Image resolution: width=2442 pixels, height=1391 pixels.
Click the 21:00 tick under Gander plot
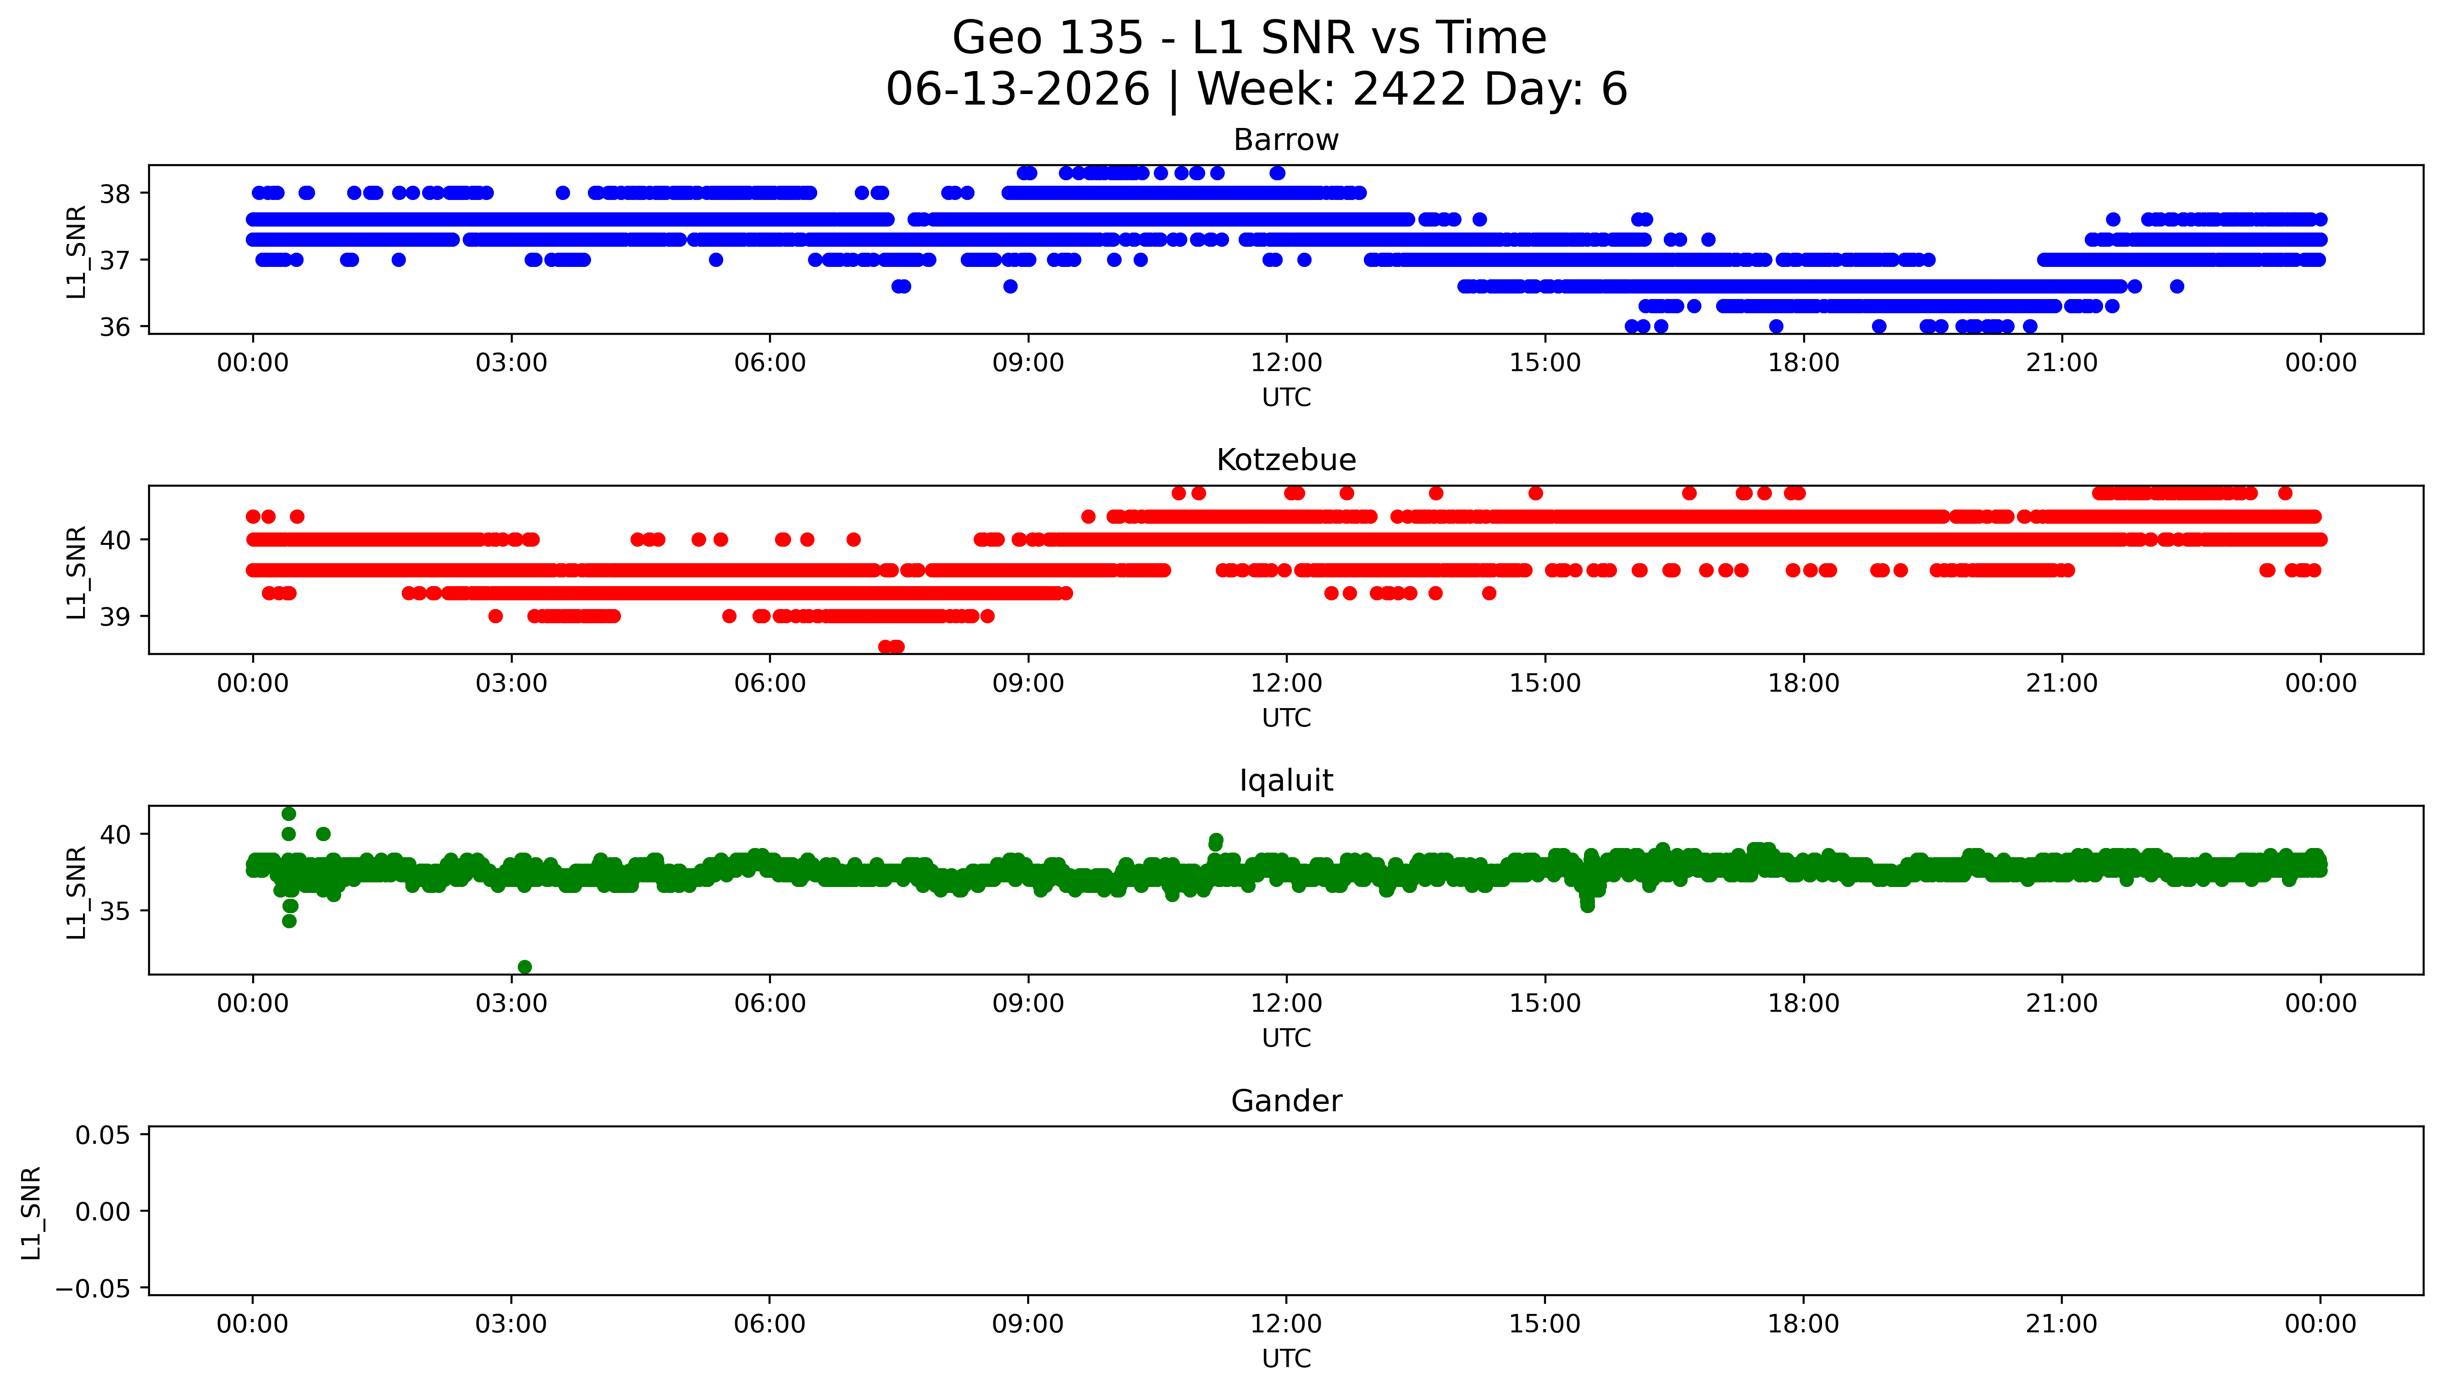pyautogui.click(x=2061, y=1324)
